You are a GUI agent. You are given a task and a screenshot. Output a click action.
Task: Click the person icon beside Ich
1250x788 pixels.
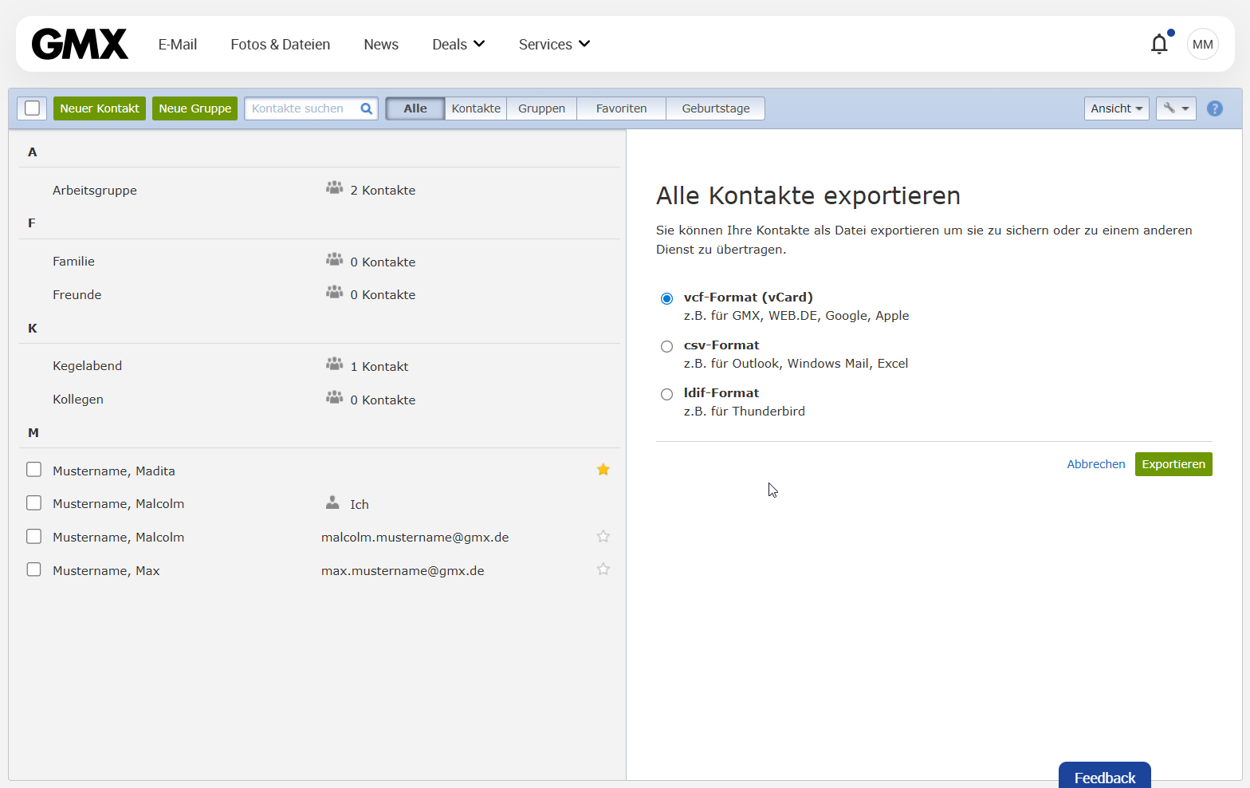click(x=333, y=502)
